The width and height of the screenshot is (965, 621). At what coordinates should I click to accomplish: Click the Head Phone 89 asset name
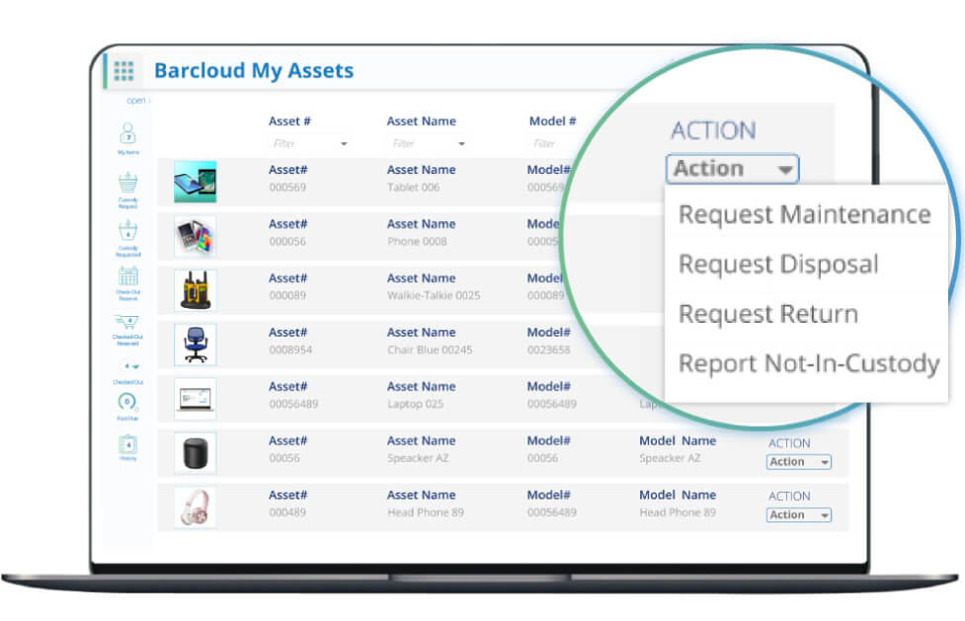point(426,512)
